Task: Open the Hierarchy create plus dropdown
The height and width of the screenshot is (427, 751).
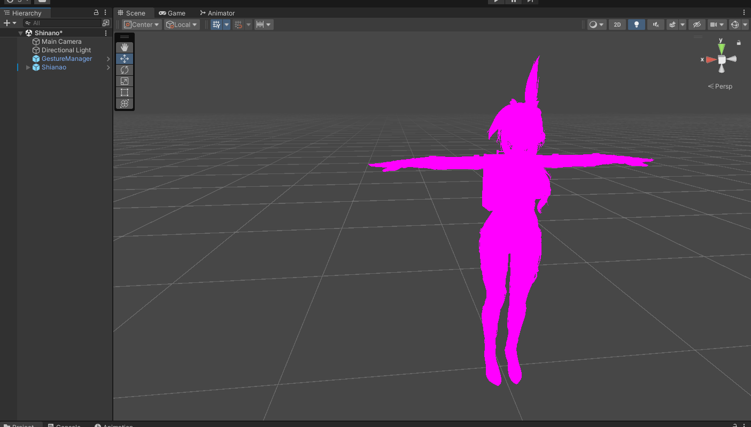Action: click(x=10, y=23)
